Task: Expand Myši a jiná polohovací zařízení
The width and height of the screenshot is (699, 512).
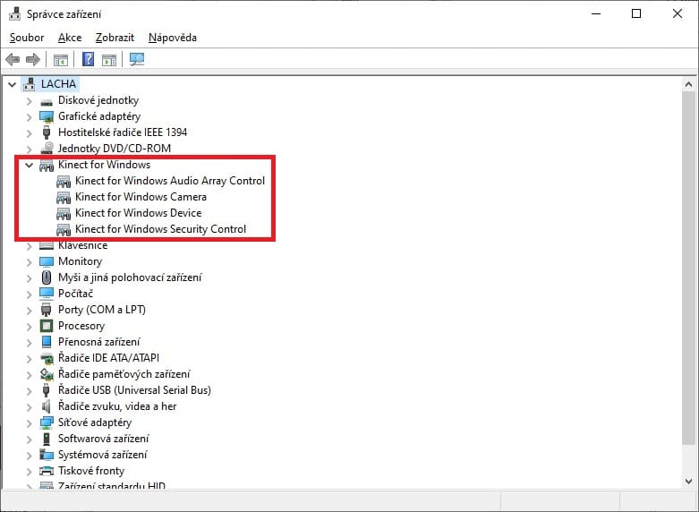Action: (30, 277)
